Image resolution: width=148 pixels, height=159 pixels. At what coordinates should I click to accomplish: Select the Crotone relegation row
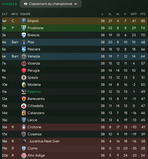click(75, 127)
